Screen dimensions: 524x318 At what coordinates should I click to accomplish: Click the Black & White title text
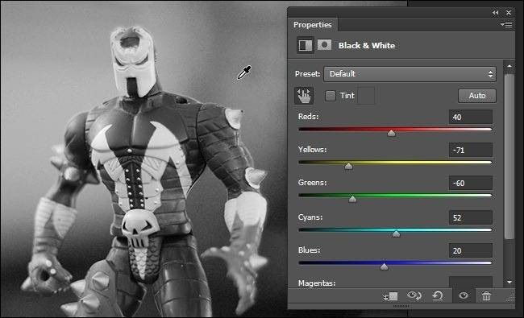point(367,45)
